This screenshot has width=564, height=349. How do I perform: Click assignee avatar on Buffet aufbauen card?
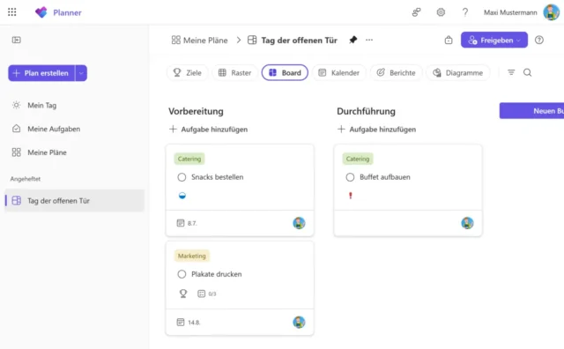467,223
